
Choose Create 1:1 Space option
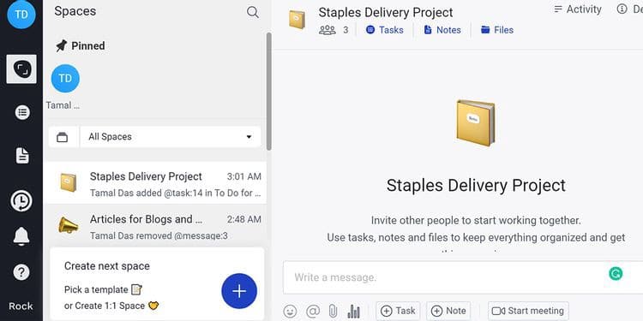click(111, 306)
